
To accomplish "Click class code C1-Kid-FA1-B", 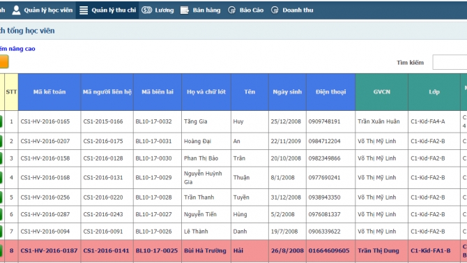I will [430, 250].
